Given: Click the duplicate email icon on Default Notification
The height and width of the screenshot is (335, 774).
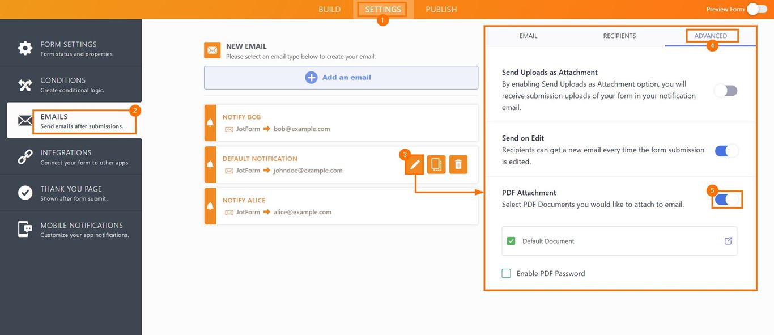Looking at the screenshot, I should 436,165.
